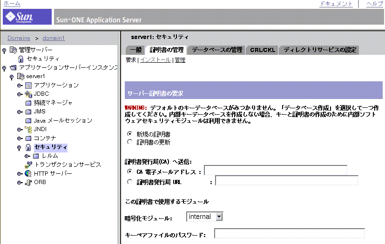385x244 pixels.
Task: Click the 証明書発行局 URL text field
Action: (x=287, y=180)
